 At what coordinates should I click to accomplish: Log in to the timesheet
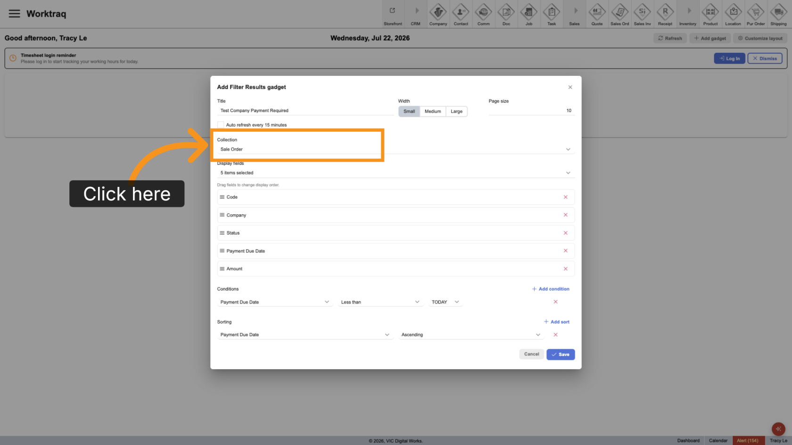click(729, 58)
